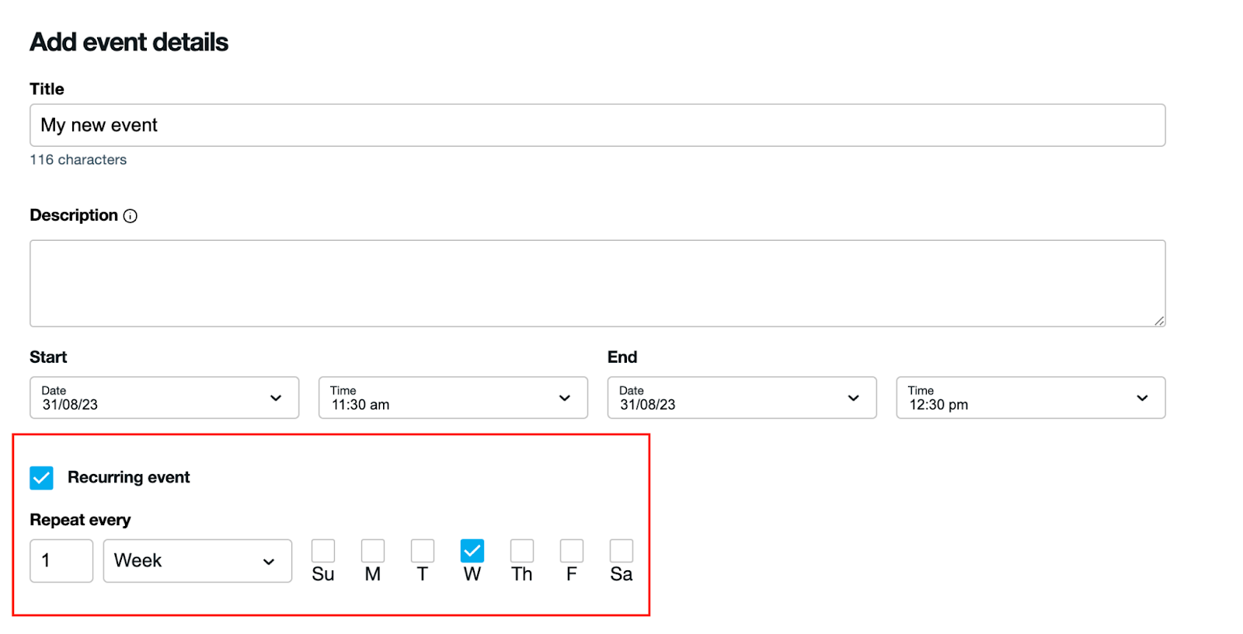Viewport: 1243px width, 634px height.
Task: Tick the Th (Thursday) checkbox
Action: coord(522,551)
